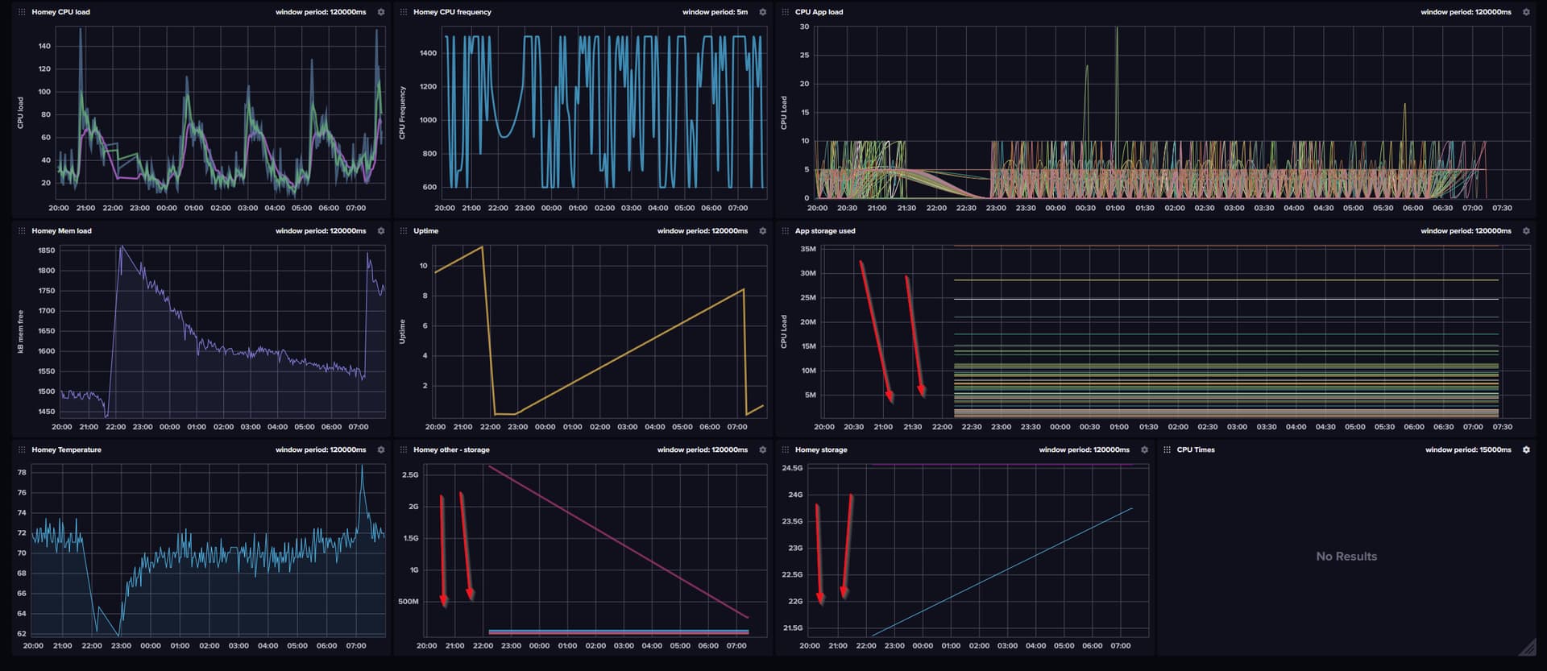Screen dimensions: 1547x671
Task: Grab drag handle of Uptime panel
Action: click(x=404, y=231)
